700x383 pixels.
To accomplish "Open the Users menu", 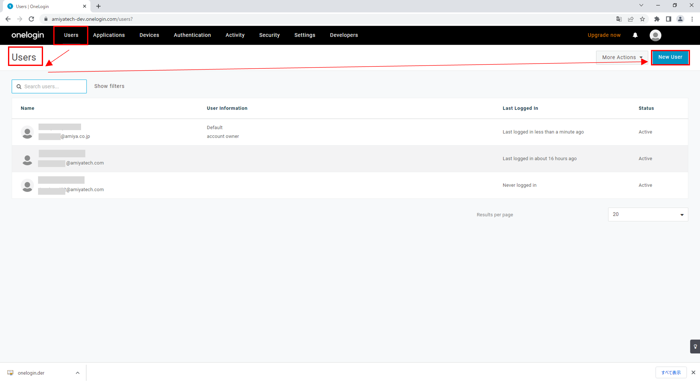I will pos(71,35).
